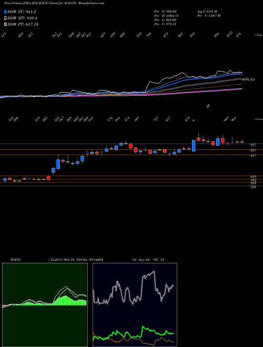Click the 'MACD:' indicator label
Screen dimensions: 263x347
(16, 260)
